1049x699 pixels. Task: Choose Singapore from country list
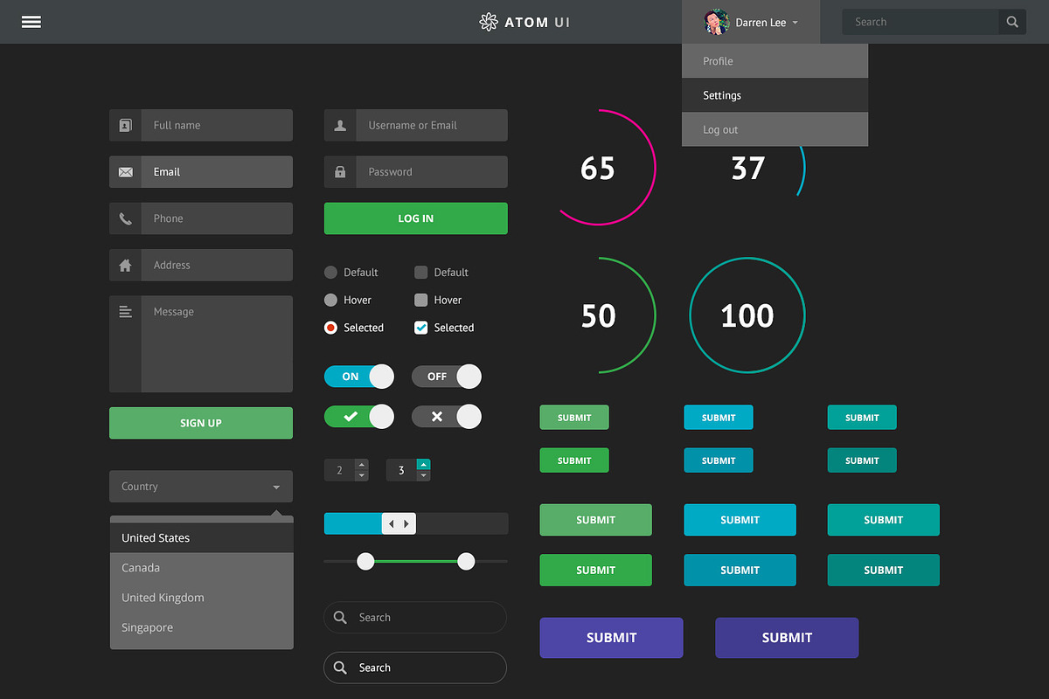tap(201, 627)
